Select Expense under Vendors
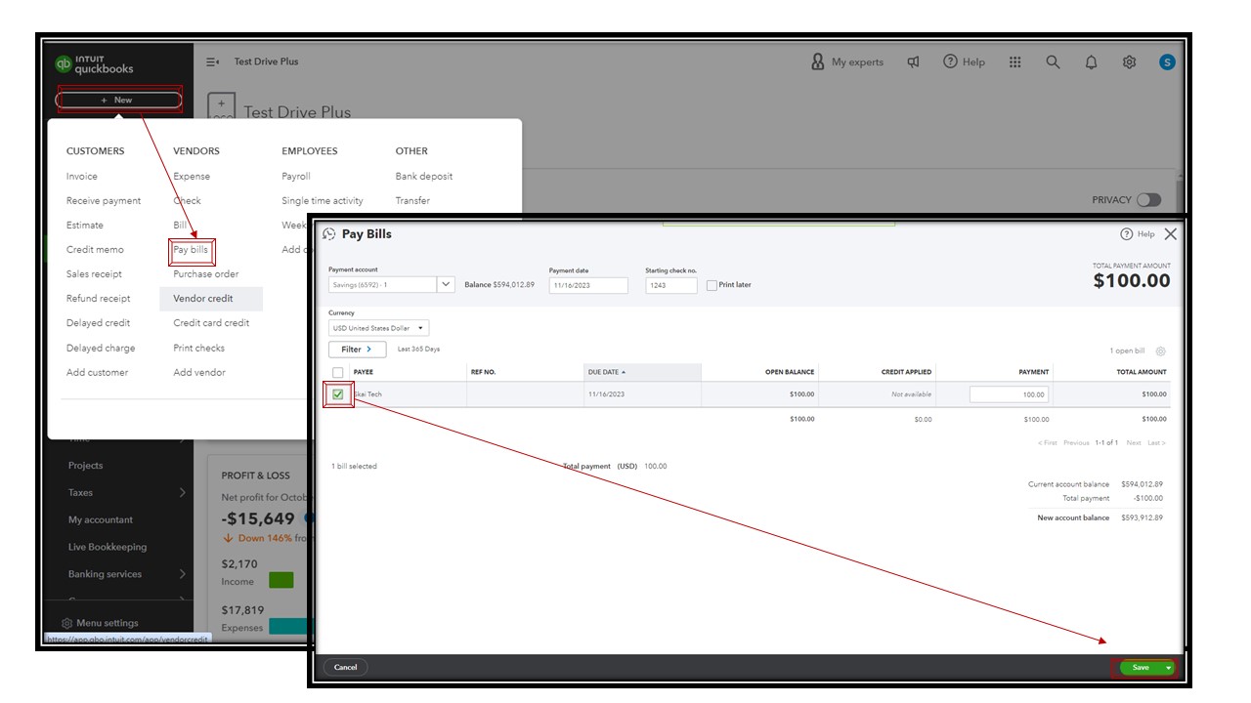 click(x=192, y=177)
